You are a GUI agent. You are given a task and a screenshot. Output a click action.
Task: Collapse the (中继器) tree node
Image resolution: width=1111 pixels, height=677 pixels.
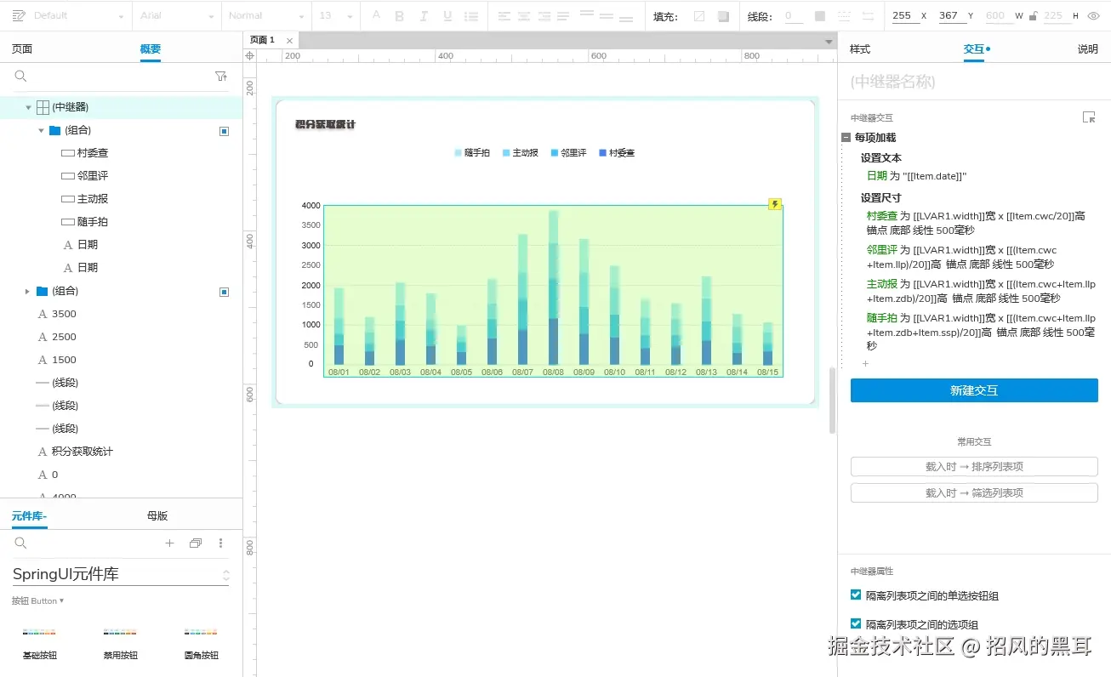(28, 107)
